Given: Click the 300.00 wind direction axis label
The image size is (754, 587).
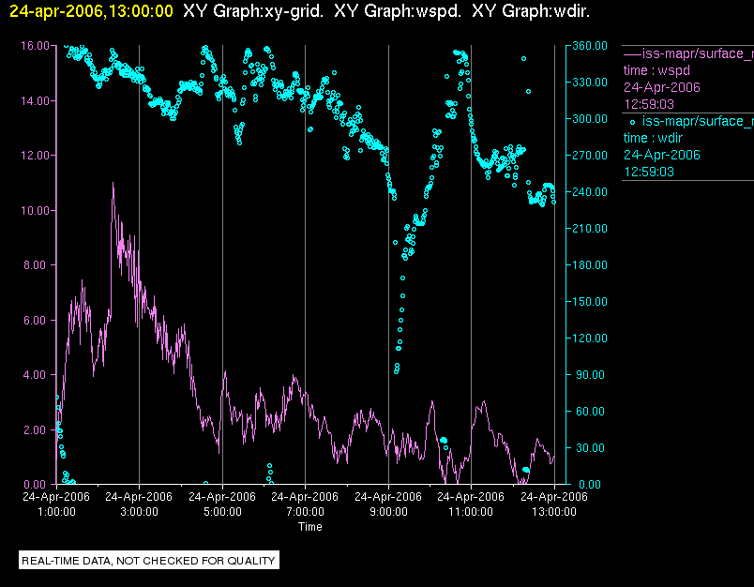Looking at the screenshot, I should point(590,119).
